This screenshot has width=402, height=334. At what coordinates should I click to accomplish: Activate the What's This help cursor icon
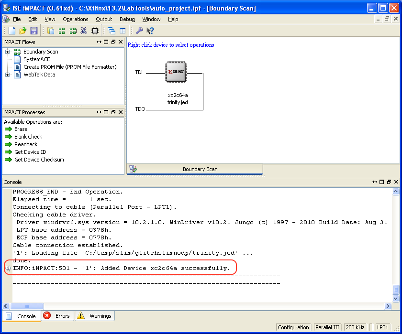pyautogui.click(x=150, y=31)
